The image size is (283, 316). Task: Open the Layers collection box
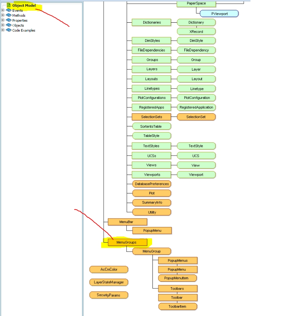(151, 69)
